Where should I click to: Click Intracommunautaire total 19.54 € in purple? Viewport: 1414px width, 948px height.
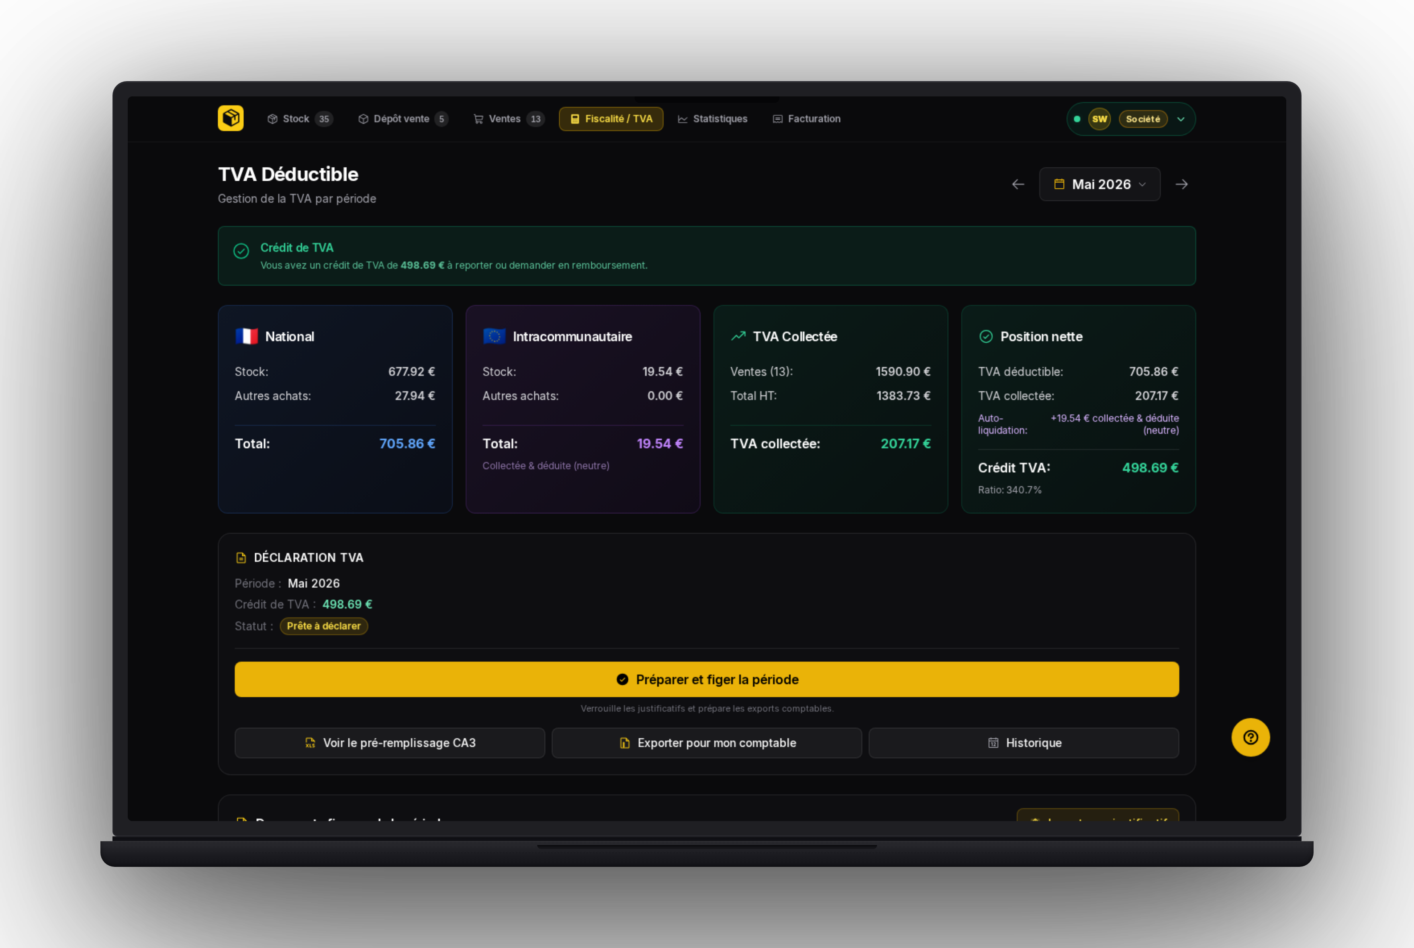(x=660, y=444)
